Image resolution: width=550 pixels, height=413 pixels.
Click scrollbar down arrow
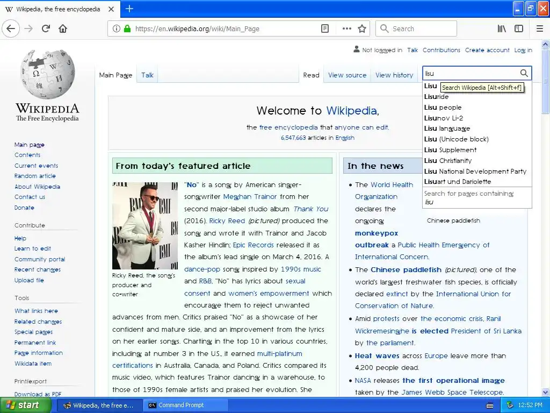pyautogui.click(x=546, y=392)
